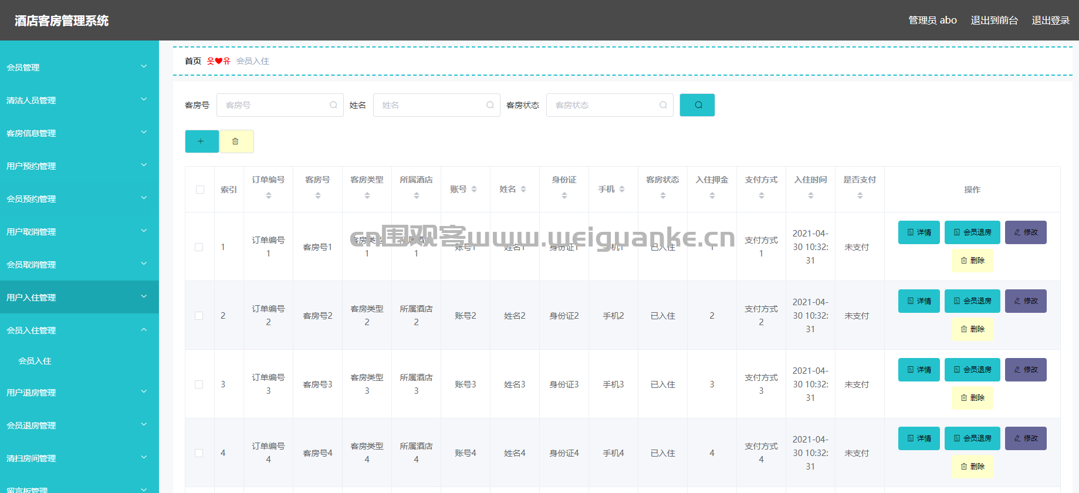Select the checkbox for row 3

pos(199,384)
